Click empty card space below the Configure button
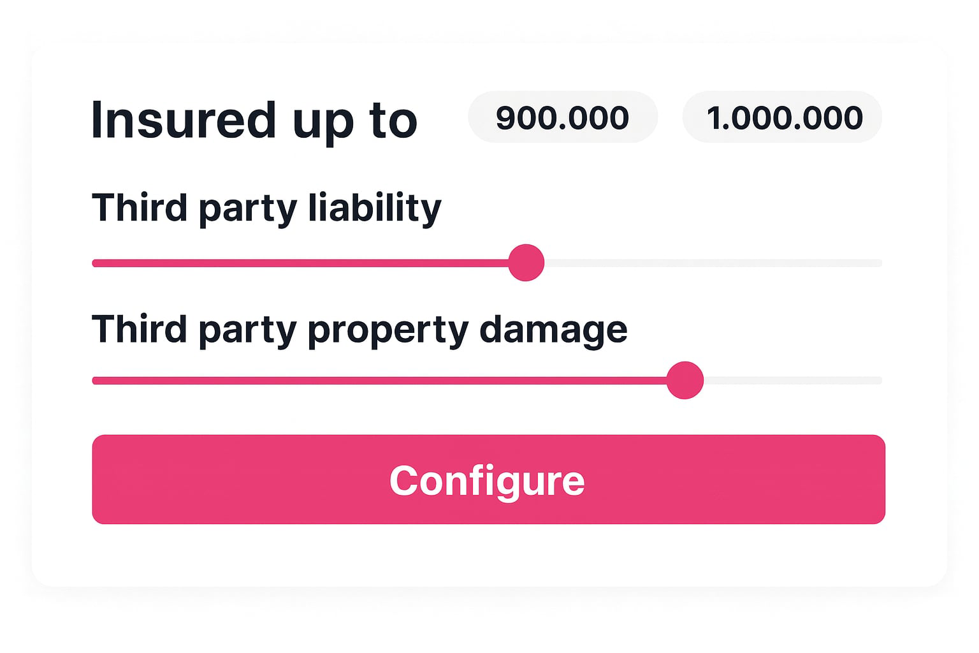This screenshot has width=979, height=653. 488,555
